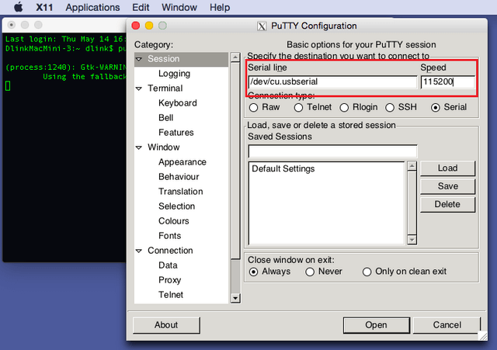Select the Connection category label

pyautogui.click(x=170, y=251)
